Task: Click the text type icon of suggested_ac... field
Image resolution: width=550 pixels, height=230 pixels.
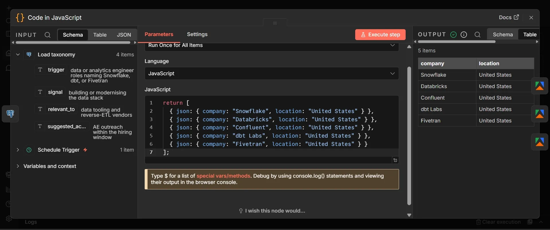Action: pos(40,126)
